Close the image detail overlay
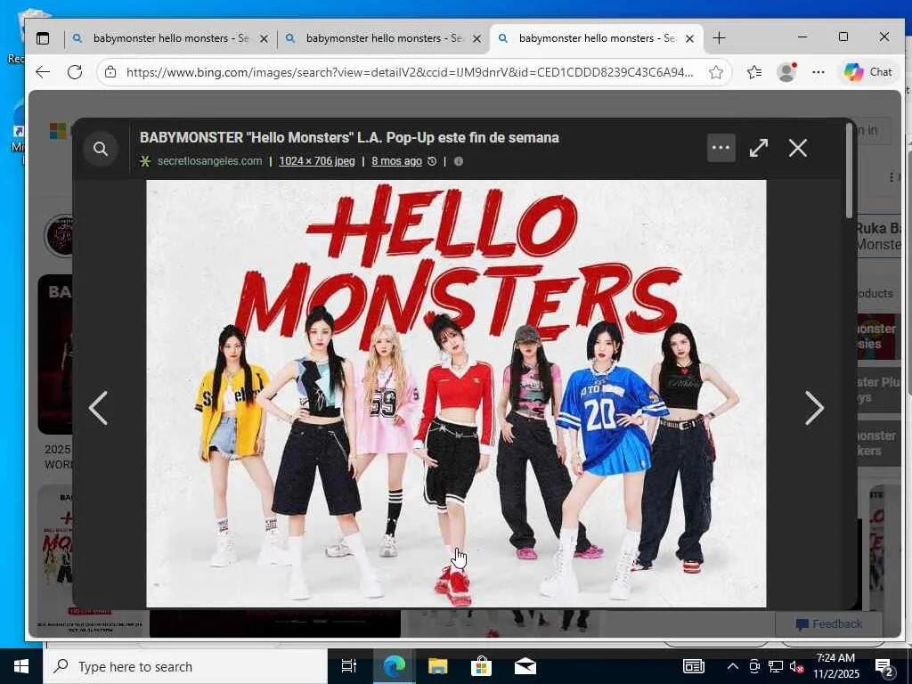Screen dimensions: 912x684 point(798,148)
